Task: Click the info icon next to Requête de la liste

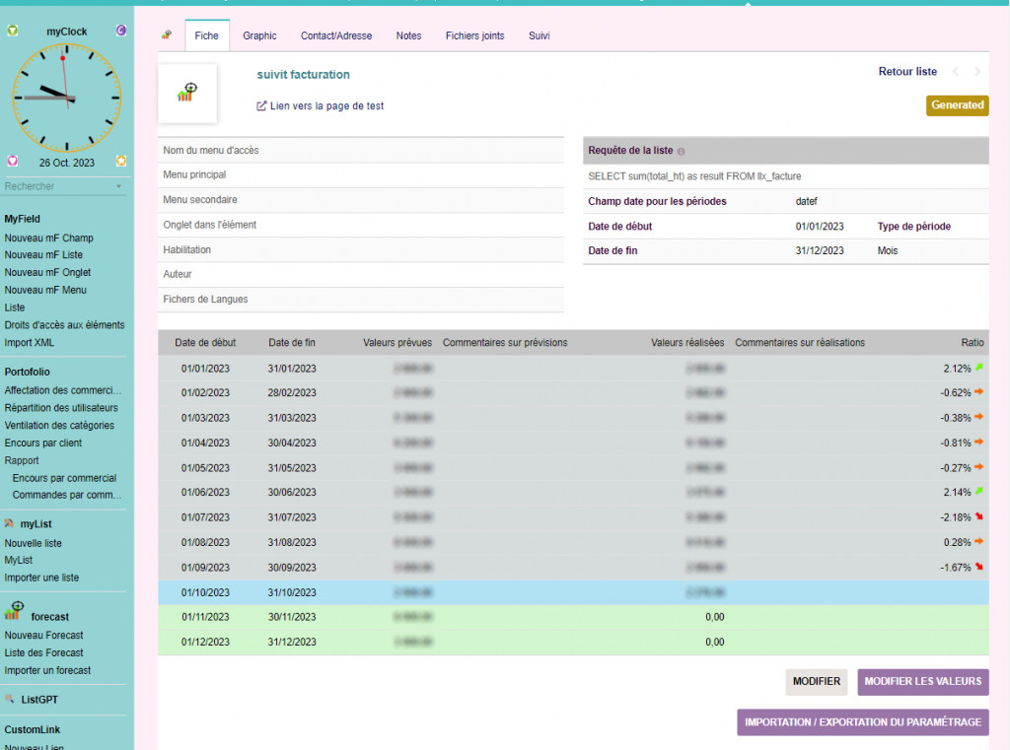Action: 681,152
